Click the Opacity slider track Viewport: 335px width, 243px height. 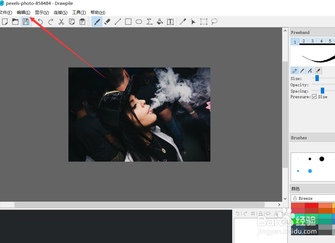click(324, 84)
